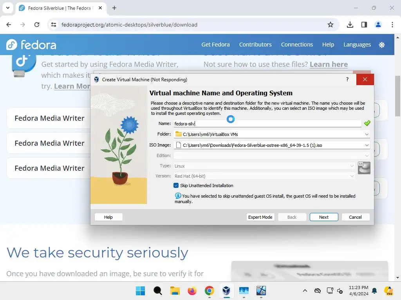The width and height of the screenshot is (401, 300).
Task: Expand the Version dropdown
Action: 352,176
